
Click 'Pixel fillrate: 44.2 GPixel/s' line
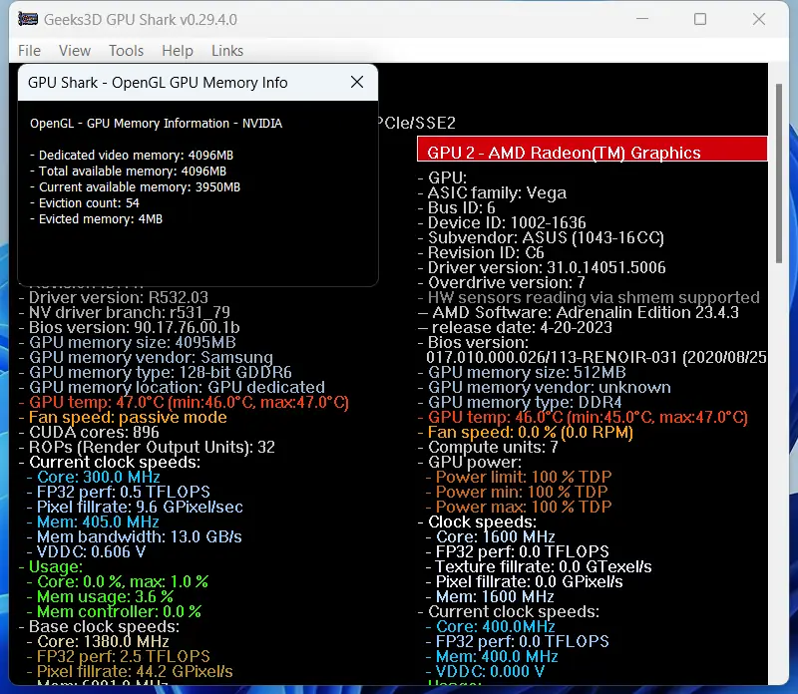tap(130, 672)
